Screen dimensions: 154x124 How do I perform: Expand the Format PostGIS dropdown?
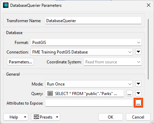click(x=139, y=43)
